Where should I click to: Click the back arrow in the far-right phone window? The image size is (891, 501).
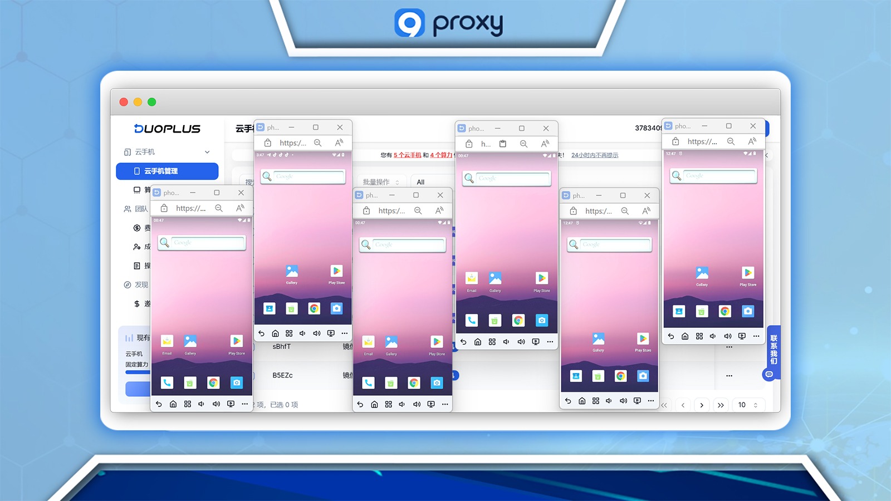click(x=670, y=336)
